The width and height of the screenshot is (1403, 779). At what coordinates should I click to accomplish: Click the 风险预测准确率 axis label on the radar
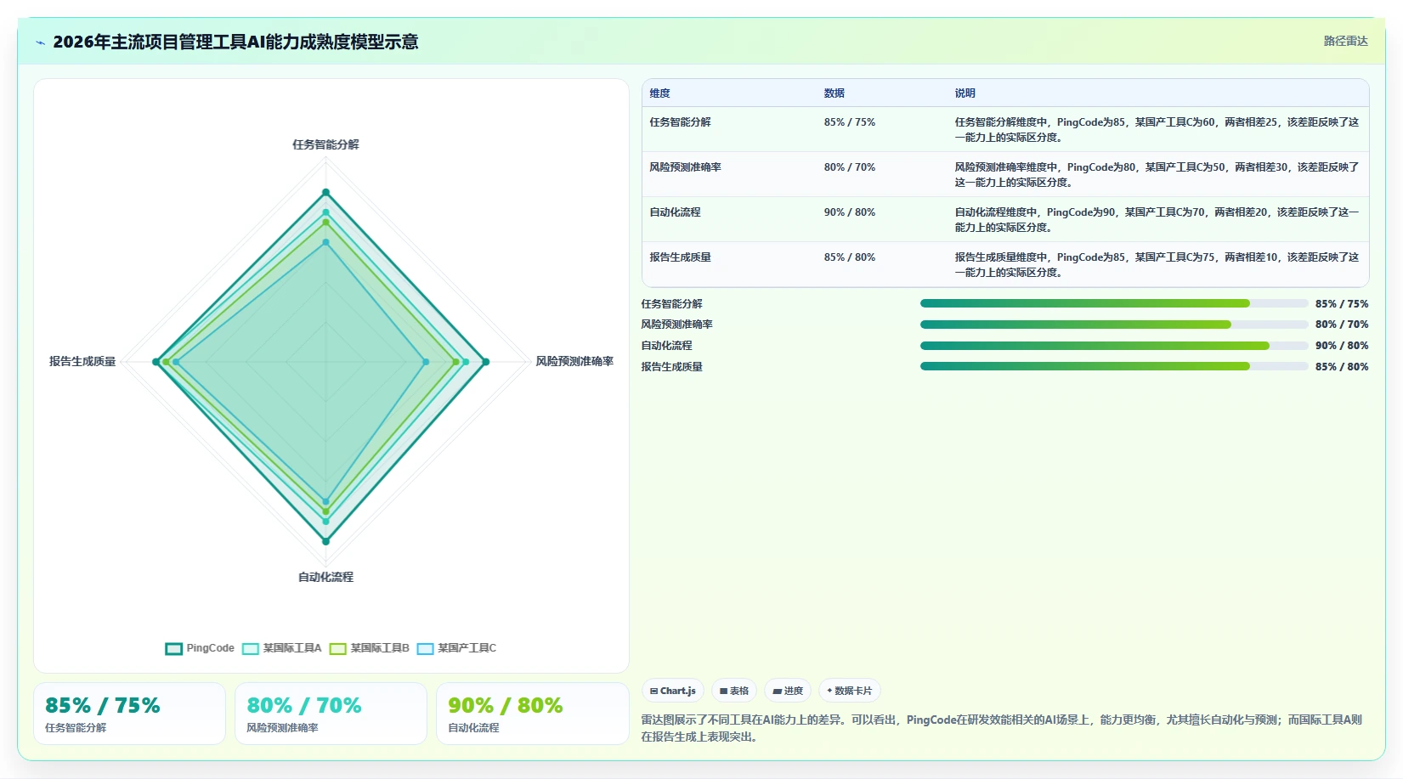click(574, 362)
